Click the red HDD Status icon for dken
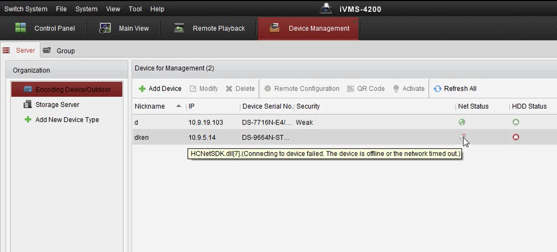557x252 pixels. tap(515, 137)
